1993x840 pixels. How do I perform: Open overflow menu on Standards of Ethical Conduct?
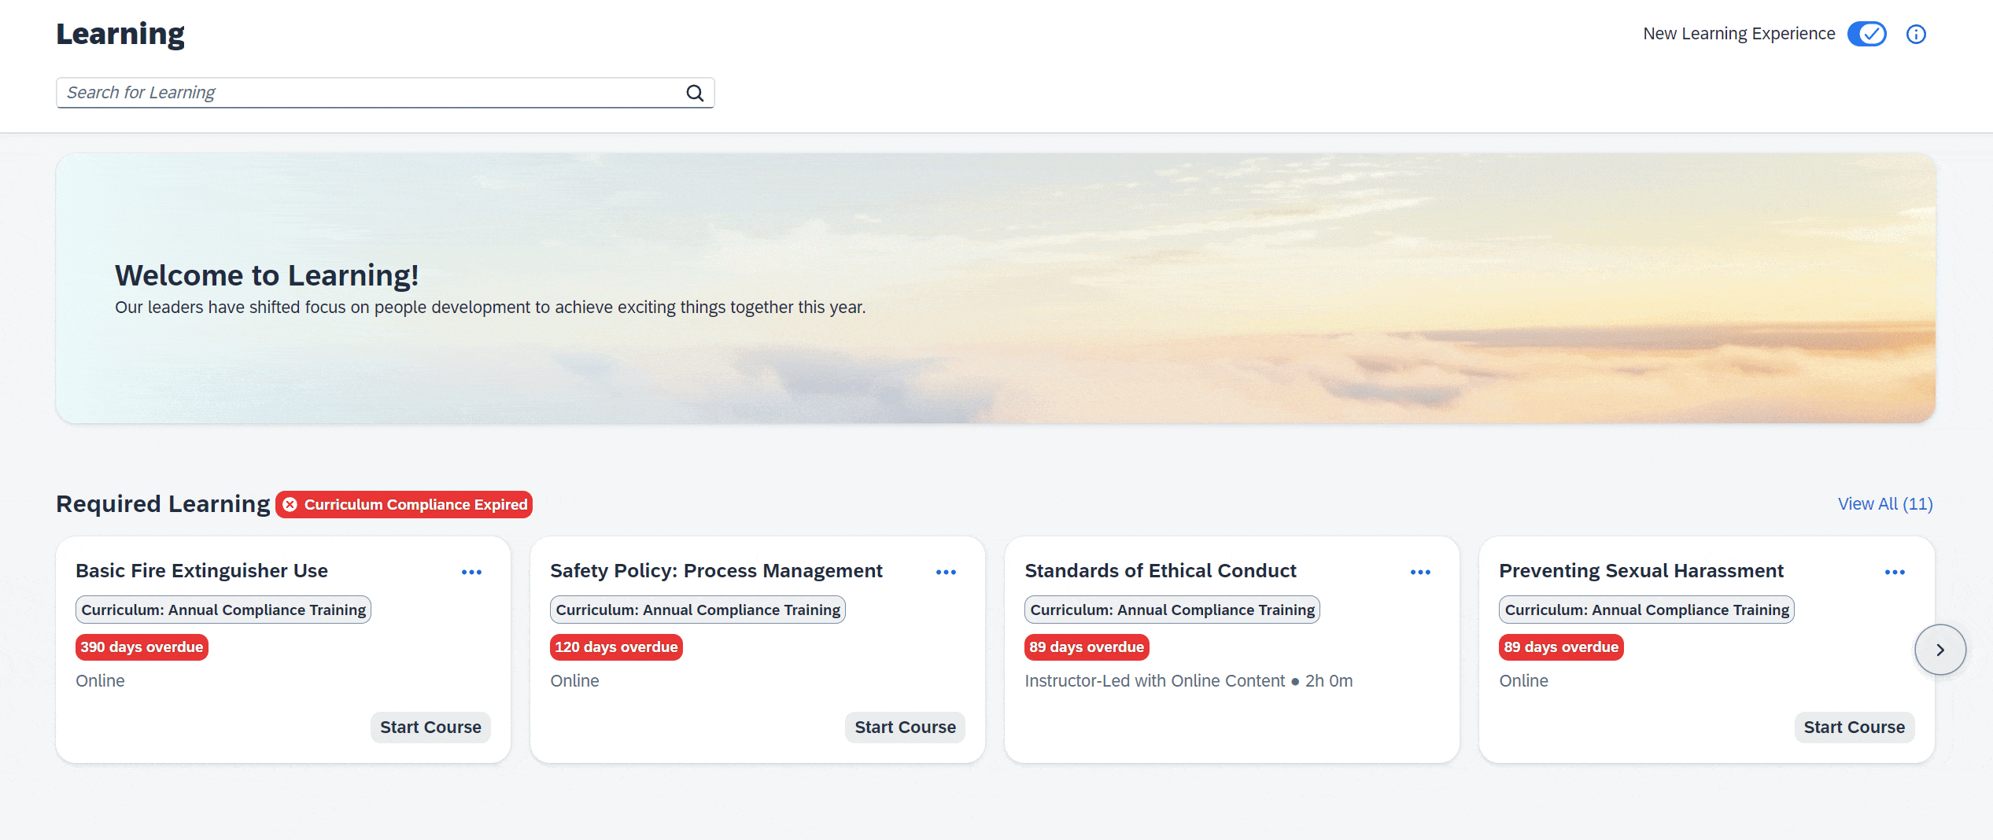point(1420,572)
